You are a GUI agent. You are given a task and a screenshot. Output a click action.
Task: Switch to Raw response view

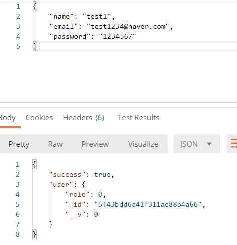(x=55, y=144)
